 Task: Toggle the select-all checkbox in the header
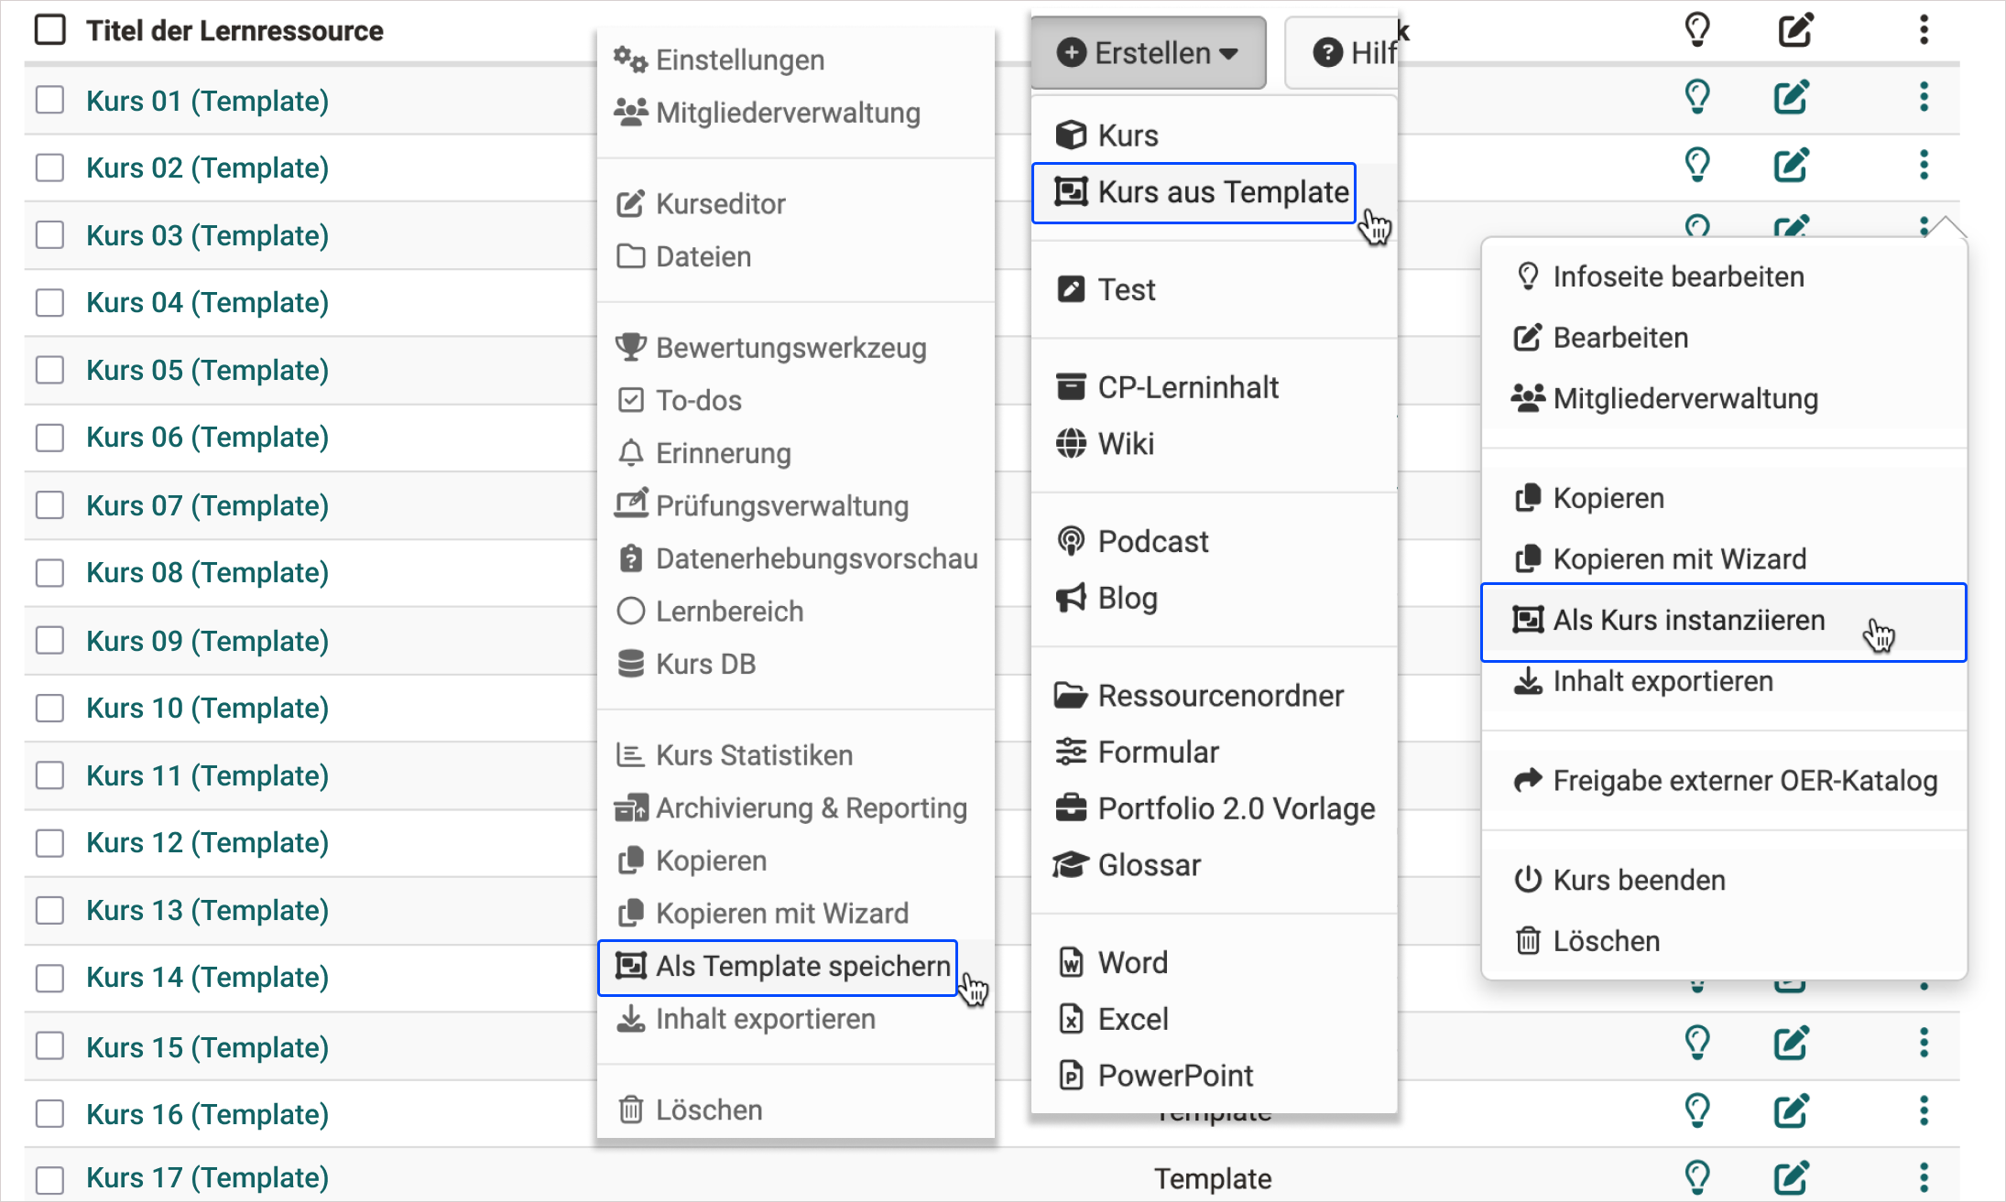(50, 29)
